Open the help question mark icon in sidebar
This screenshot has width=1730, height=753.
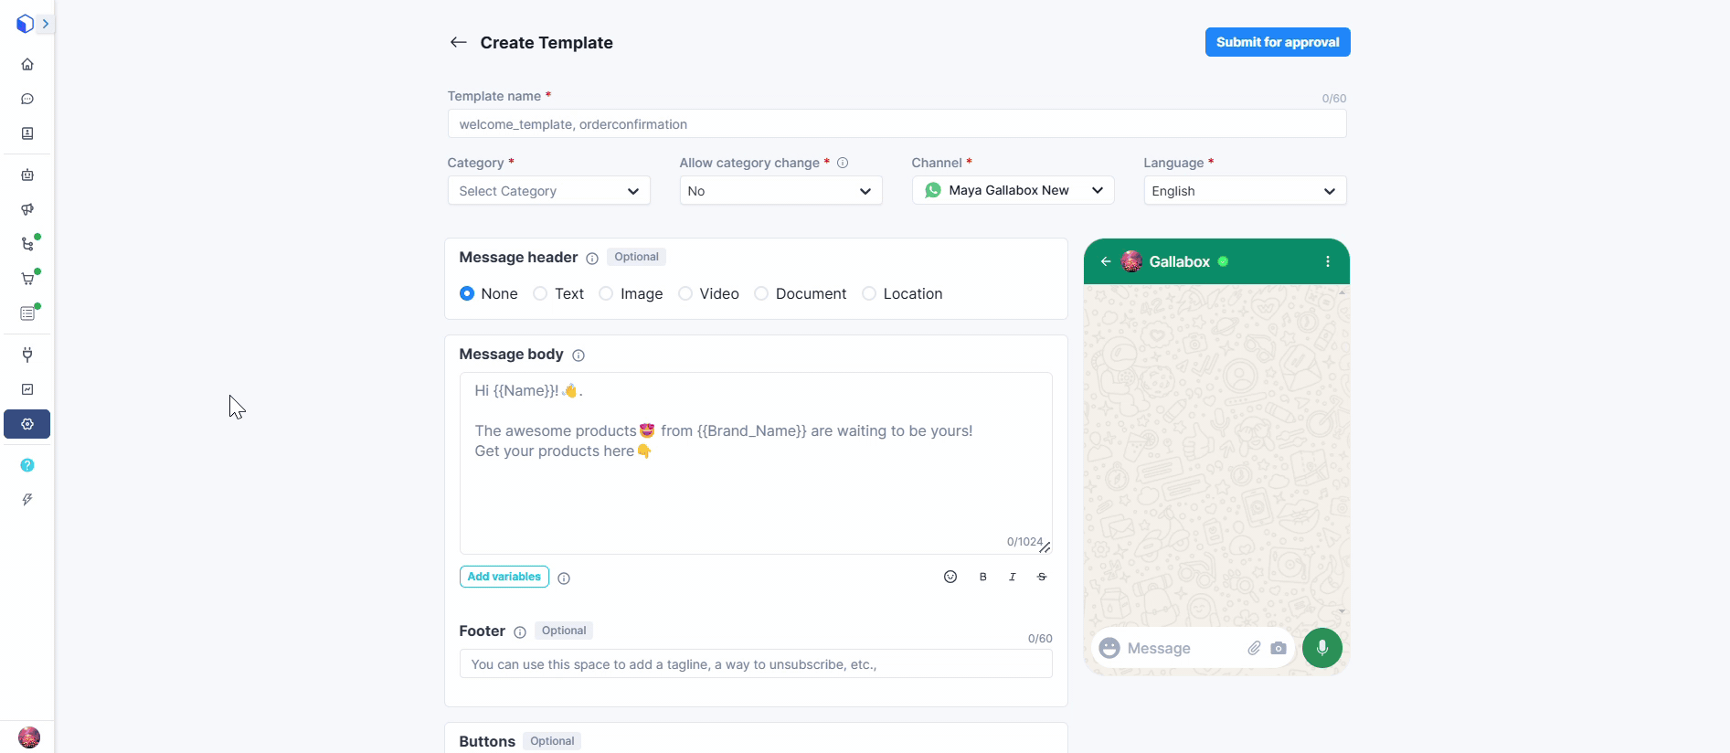click(x=27, y=465)
